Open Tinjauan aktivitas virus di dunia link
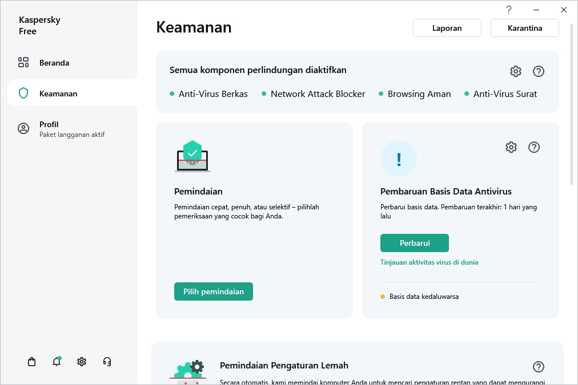Screen dimensions: 578x385 [429, 262]
